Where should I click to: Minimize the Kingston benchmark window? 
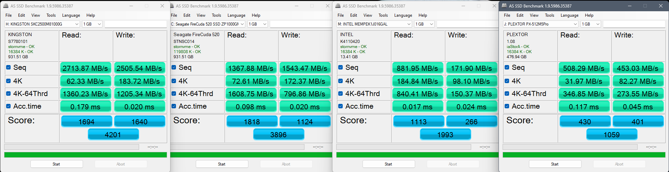click(131, 6)
